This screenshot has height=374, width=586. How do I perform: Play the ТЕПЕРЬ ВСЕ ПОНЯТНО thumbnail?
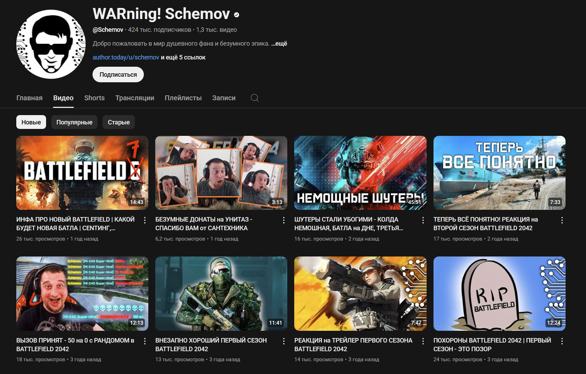[x=499, y=173]
